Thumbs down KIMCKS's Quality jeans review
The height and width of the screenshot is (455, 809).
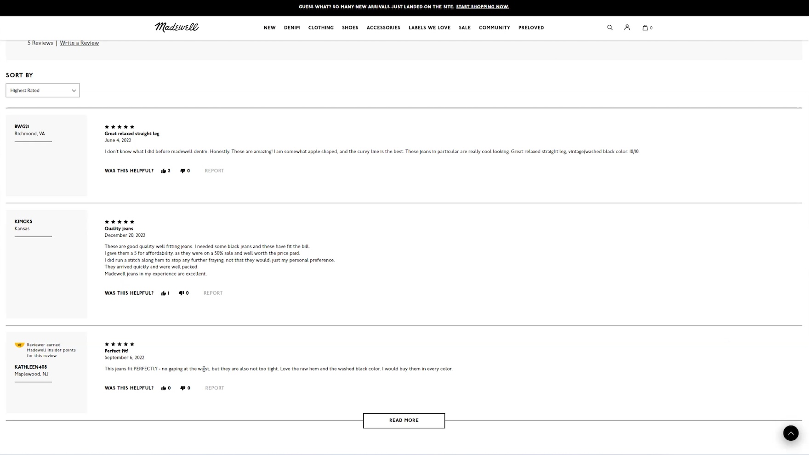point(181,293)
